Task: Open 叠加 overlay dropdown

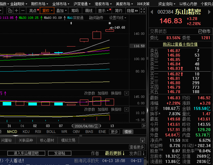Action: point(61,11)
